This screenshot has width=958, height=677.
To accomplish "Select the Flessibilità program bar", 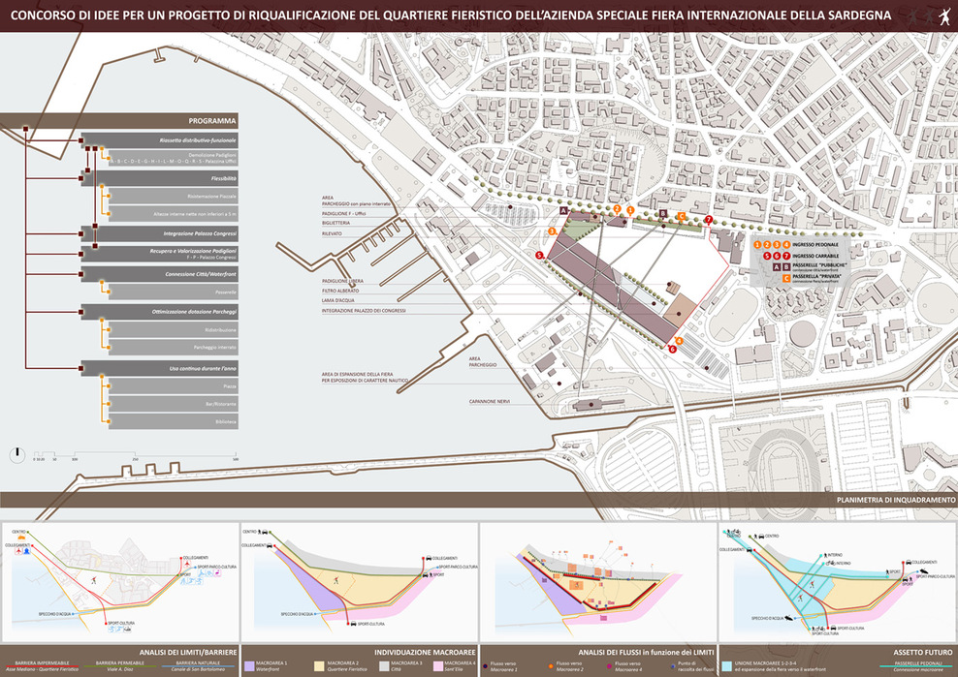I will pos(159,179).
